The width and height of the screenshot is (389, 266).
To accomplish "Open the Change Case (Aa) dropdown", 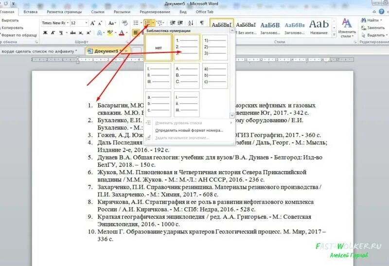I will click(112, 23).
